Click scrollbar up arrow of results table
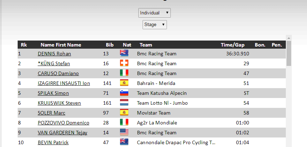This screenshot has height=147, width=307. click(x=289, y=38)
